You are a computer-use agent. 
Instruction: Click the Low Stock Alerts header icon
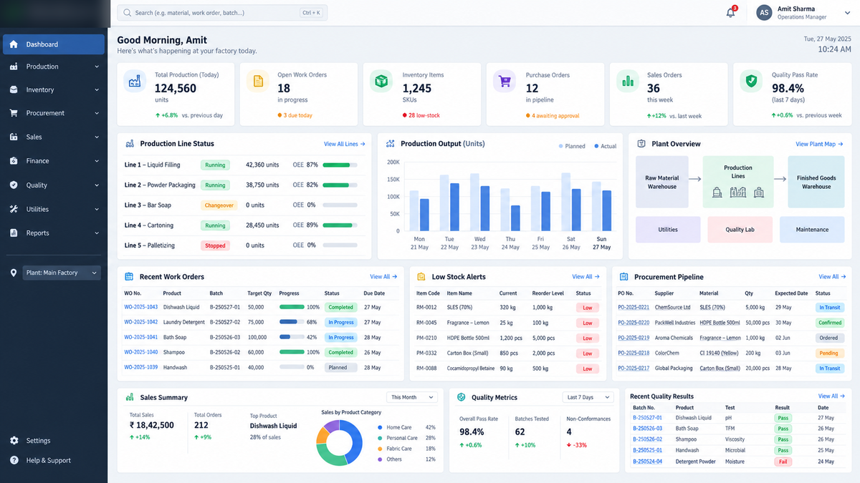(x=421, y=277)
